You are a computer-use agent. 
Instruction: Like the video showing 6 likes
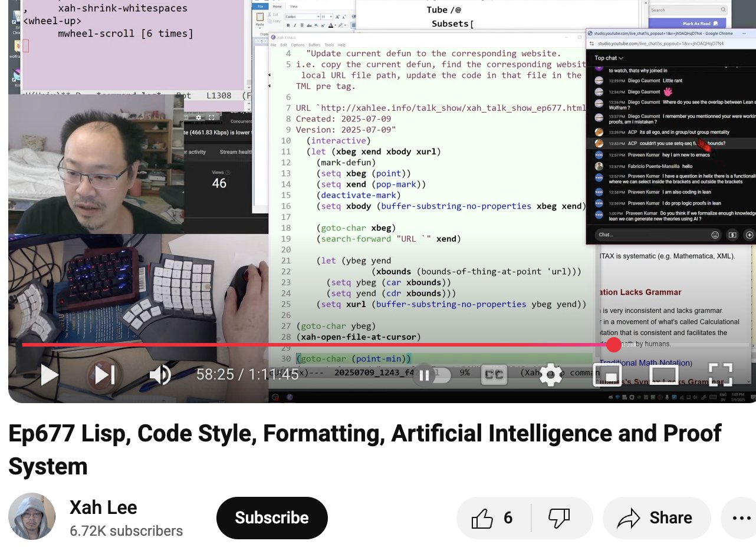click(x=494, y=518)
